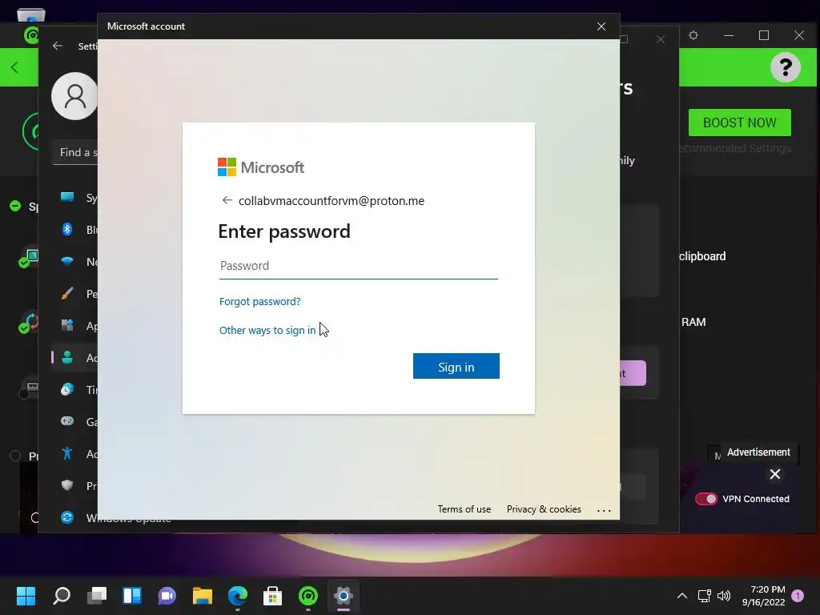Select the Accessibility icon in Settings sidebar

[x=67, y=453]
